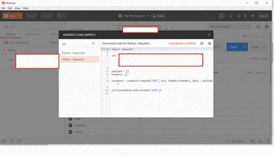Copy the generated code snippet

[209, 43]
